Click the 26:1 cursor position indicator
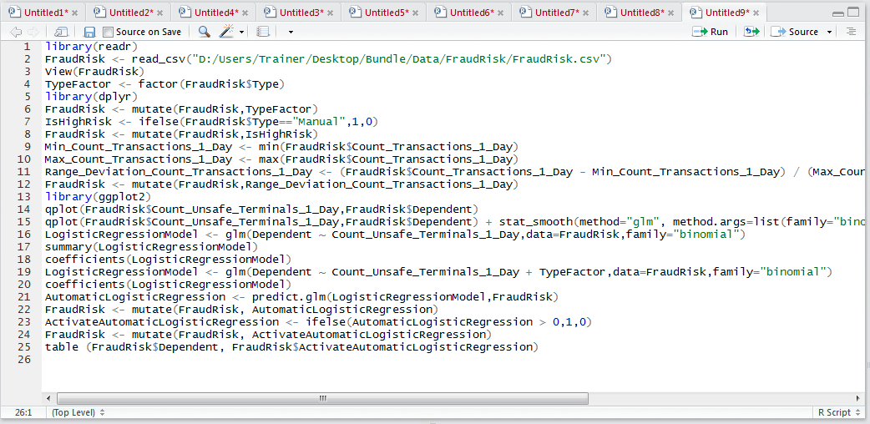 coord(23,412)
